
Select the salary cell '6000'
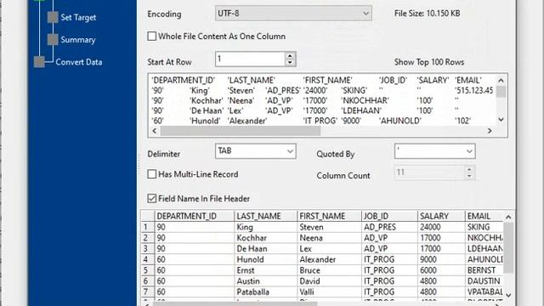point(441,270)
